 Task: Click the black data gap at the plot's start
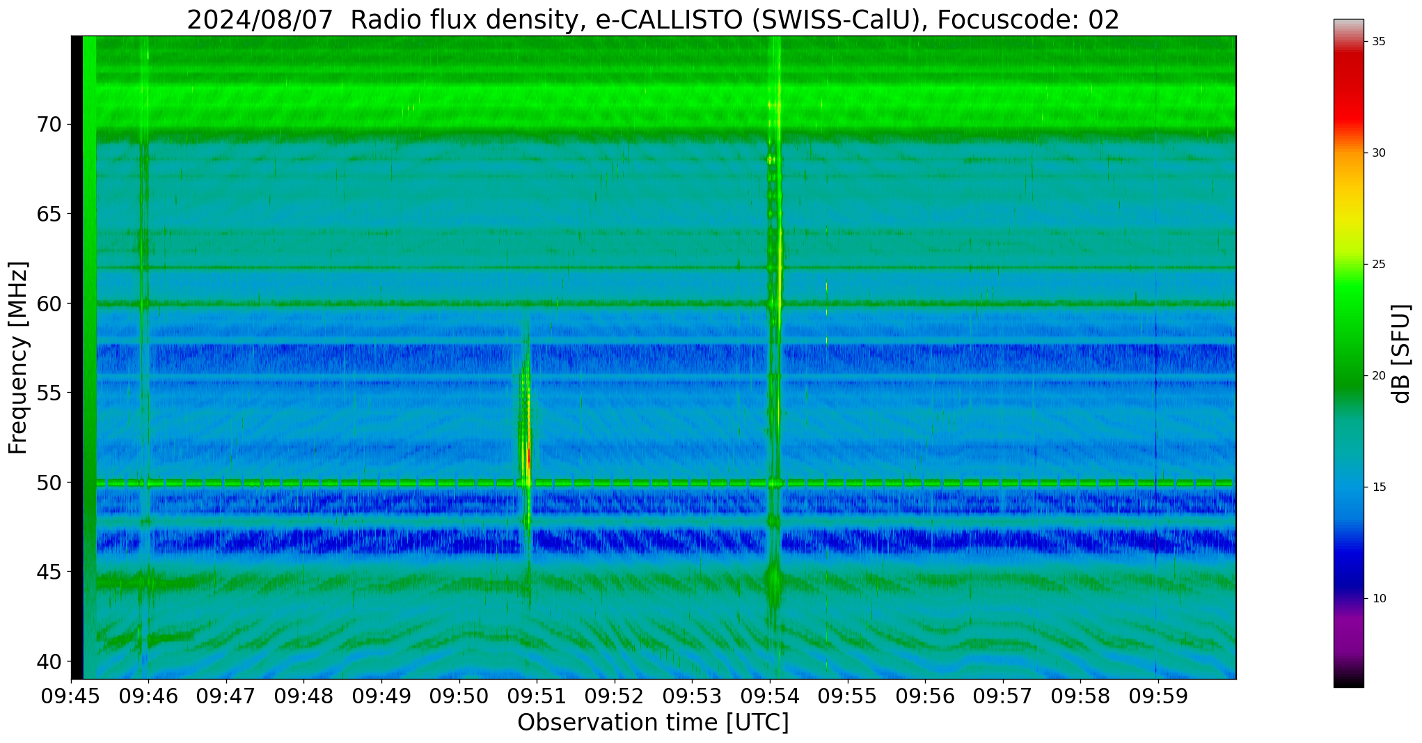click(77, 357)
